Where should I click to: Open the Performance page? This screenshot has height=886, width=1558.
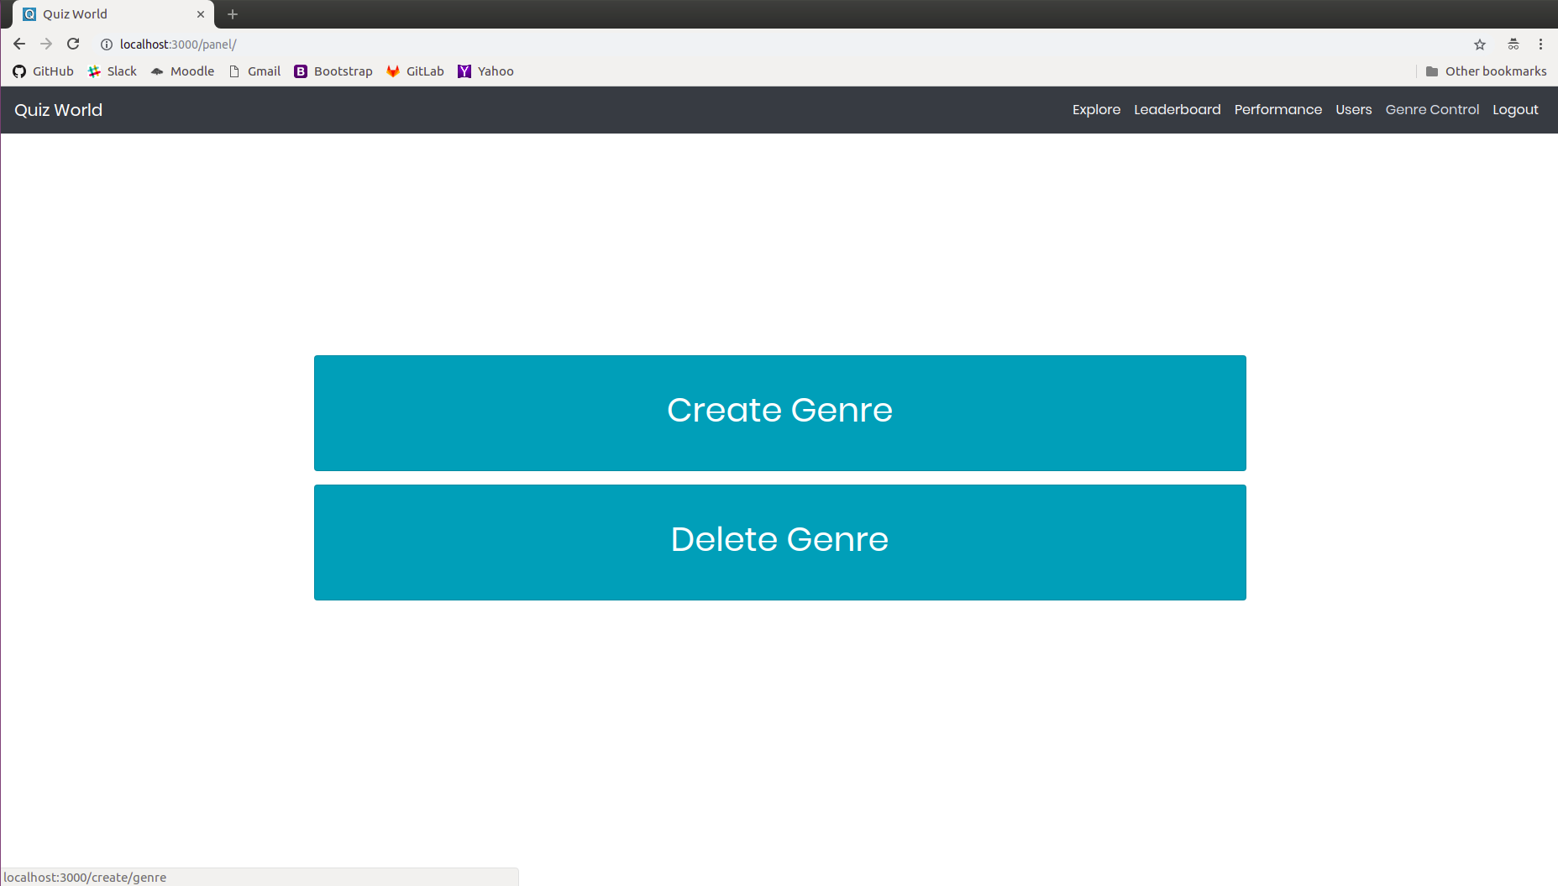[1277, 110]
